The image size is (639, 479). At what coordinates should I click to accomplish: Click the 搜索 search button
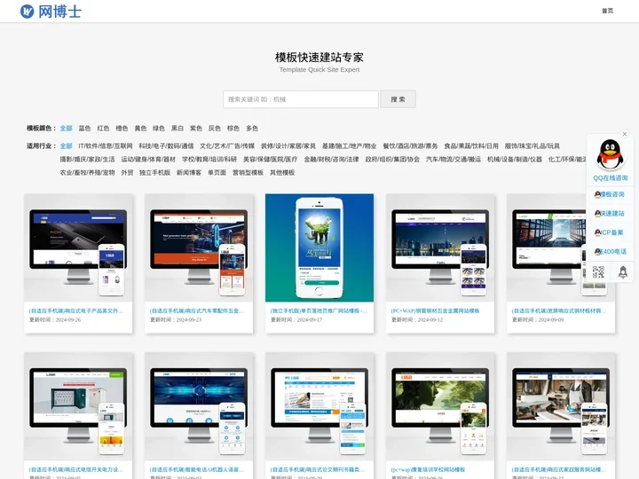point(398,99)
